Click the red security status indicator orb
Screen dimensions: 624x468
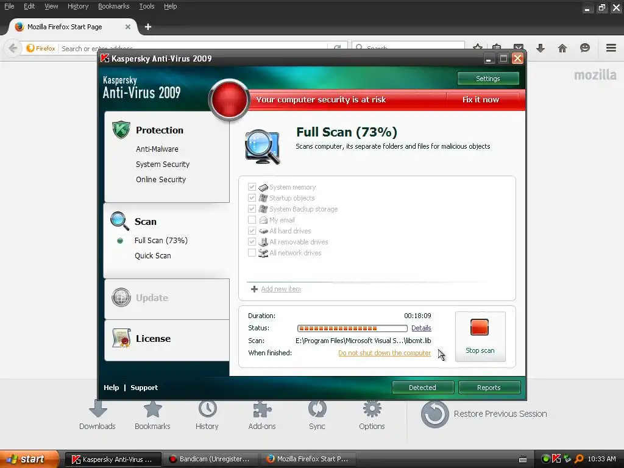click(x=229, y=99)
